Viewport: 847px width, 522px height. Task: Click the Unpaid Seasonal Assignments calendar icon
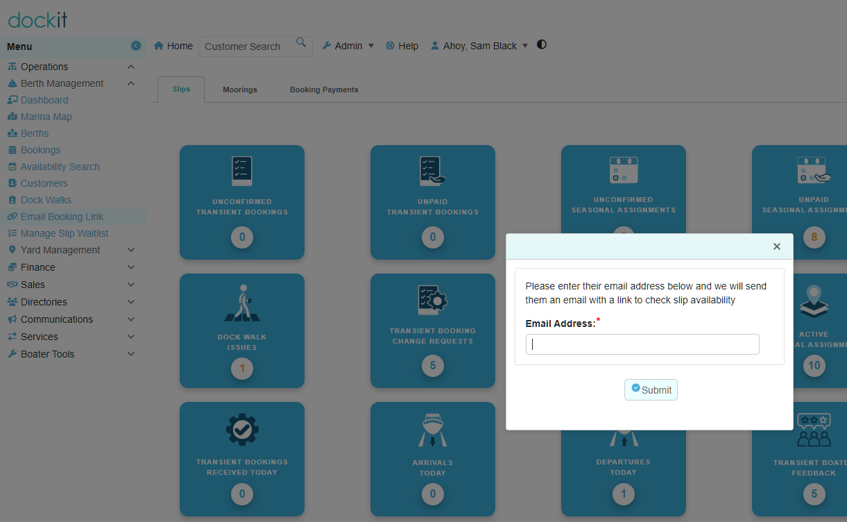pos(814,170)
